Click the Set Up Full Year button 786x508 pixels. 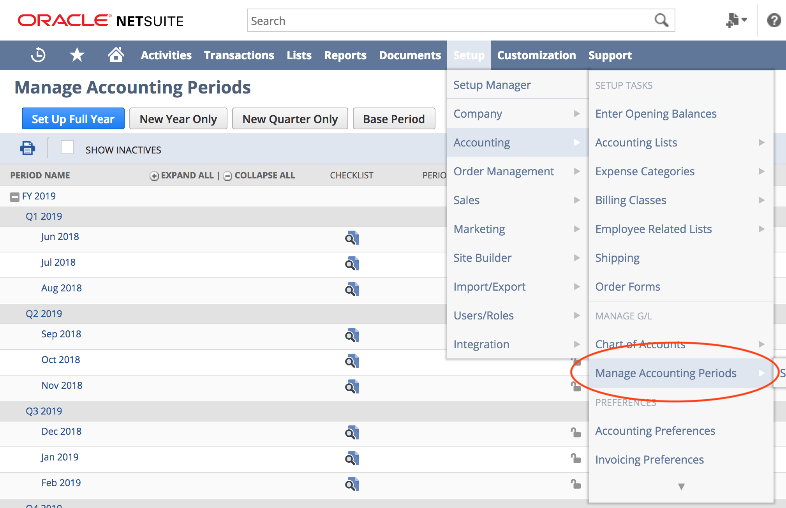click(x=73, y=118)
